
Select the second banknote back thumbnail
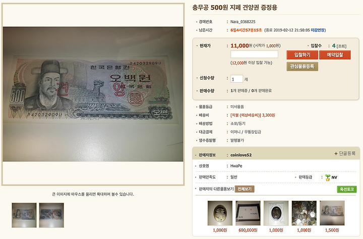coord(51,215)
